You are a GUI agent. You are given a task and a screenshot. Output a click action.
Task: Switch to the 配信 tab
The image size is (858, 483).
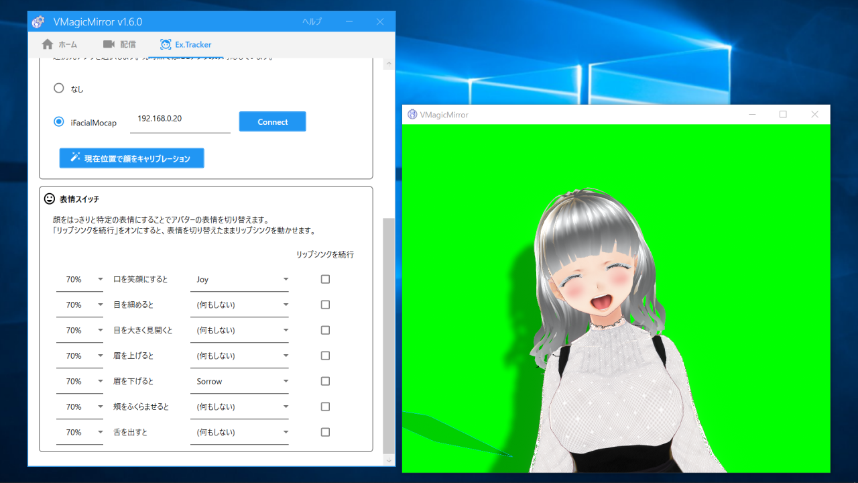119,44
